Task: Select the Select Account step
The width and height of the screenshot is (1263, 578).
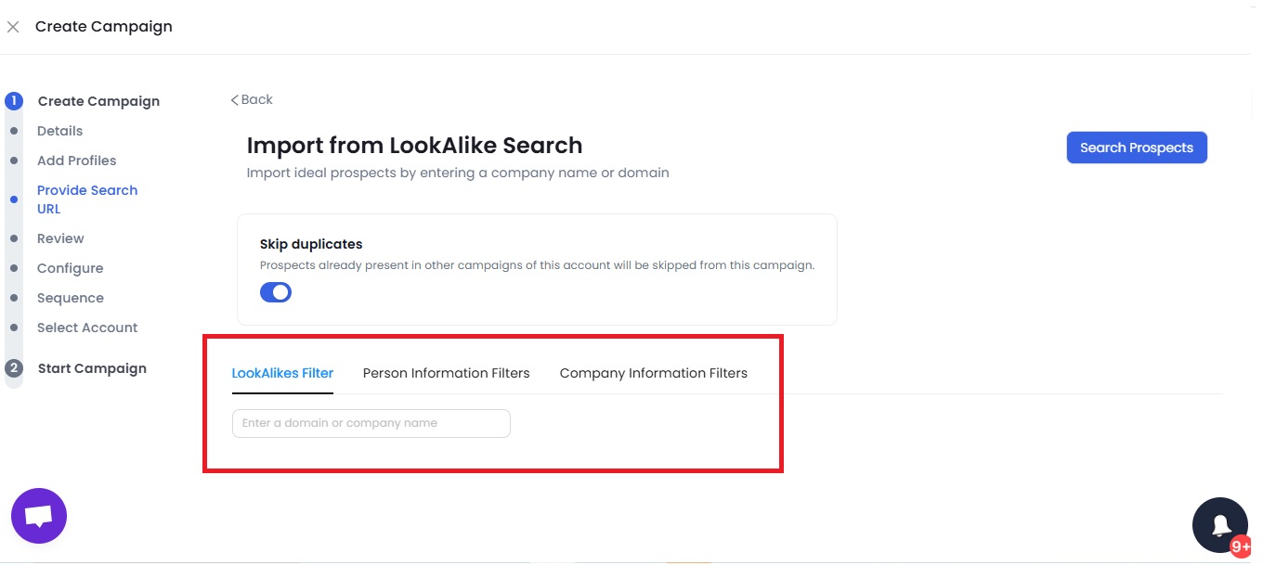Action: click(86, 327)
